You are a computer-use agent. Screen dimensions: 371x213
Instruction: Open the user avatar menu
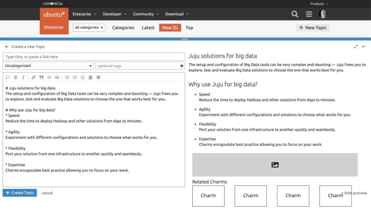click(323, 14)
